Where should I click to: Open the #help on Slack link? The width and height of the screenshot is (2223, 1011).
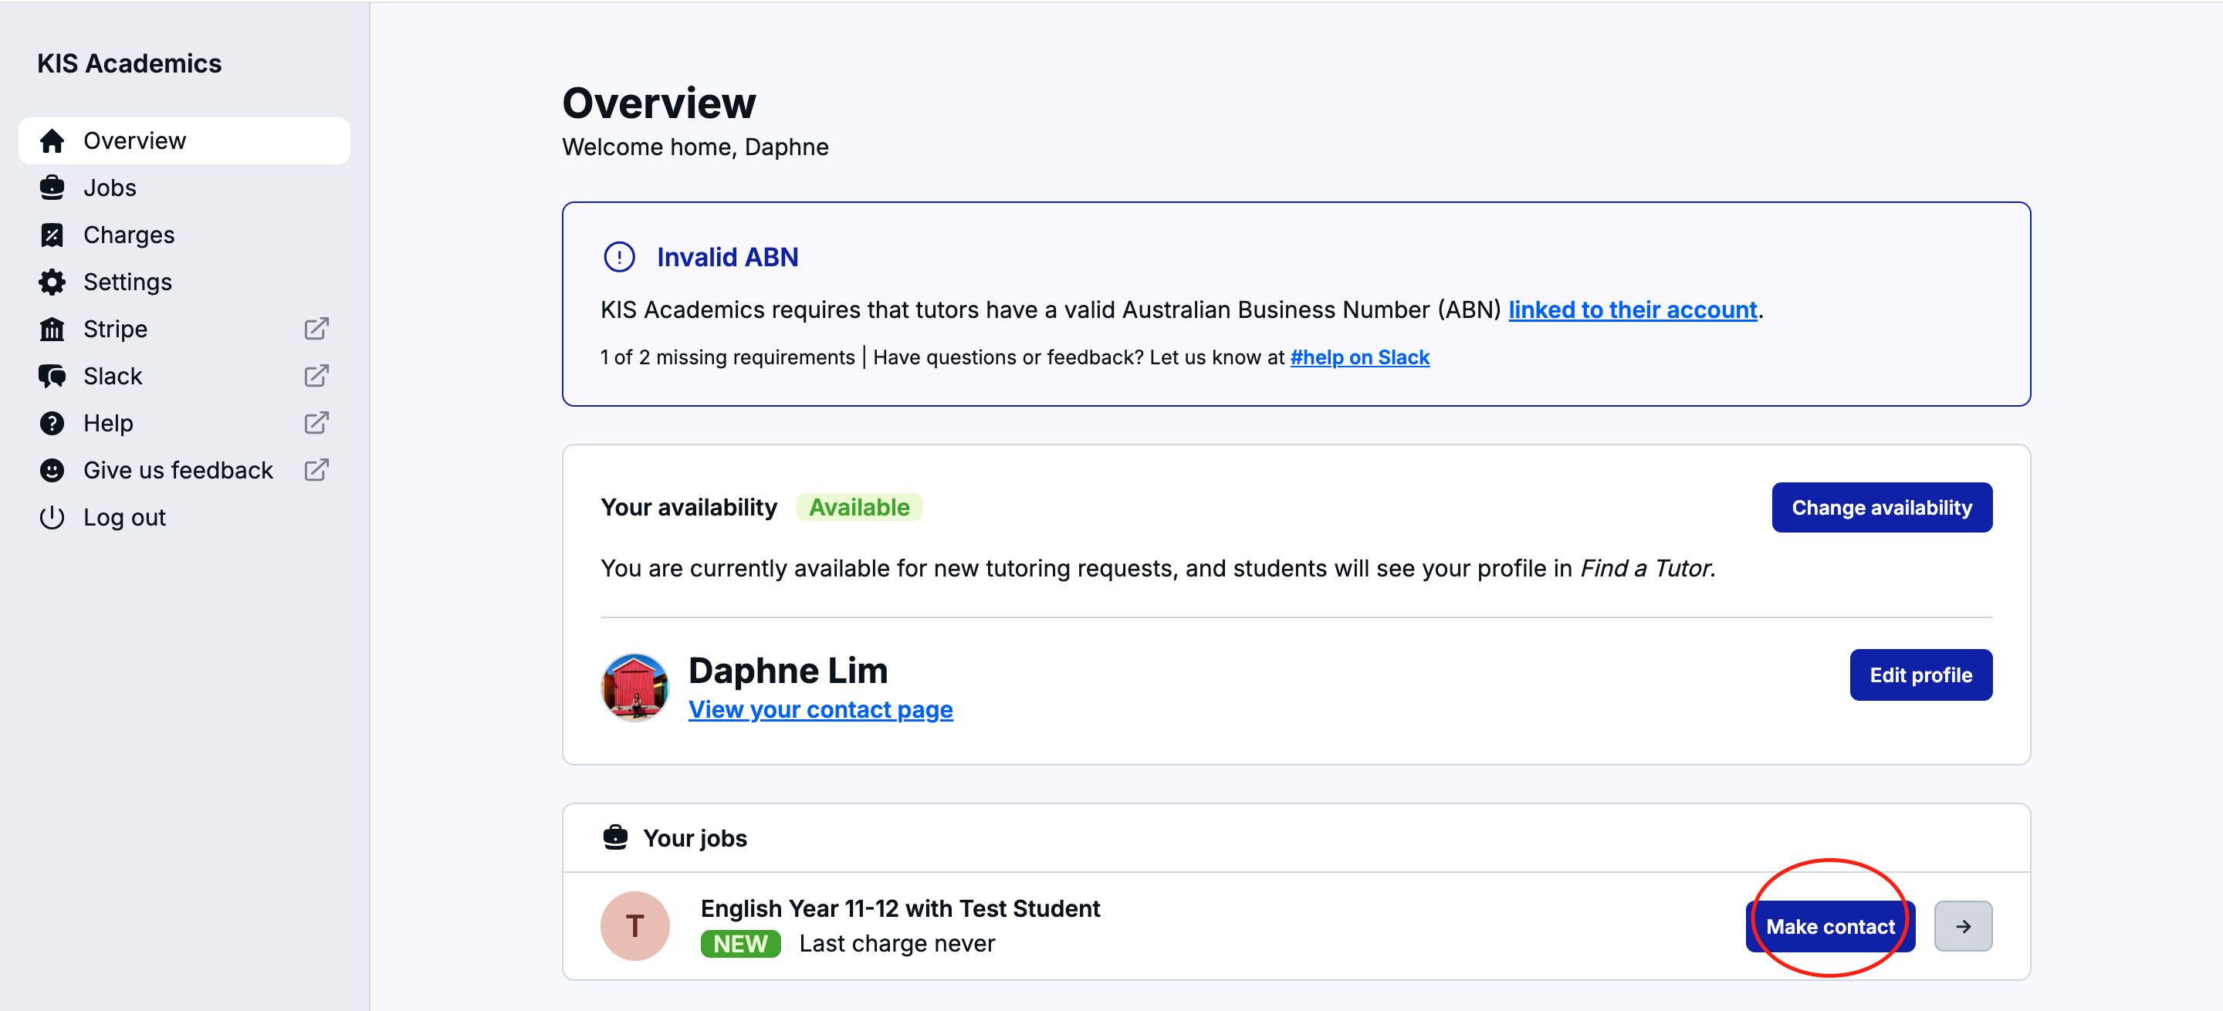pyautogui.click(x=1359, y=357)
